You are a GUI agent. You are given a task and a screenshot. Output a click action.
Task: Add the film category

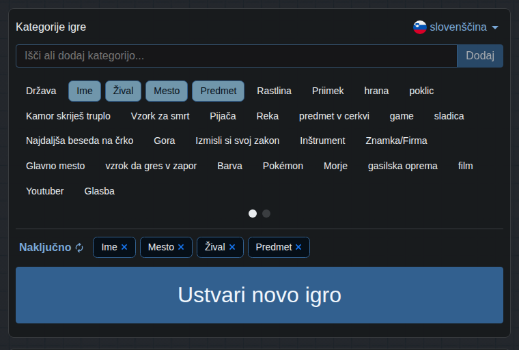[x=465, y=166]
